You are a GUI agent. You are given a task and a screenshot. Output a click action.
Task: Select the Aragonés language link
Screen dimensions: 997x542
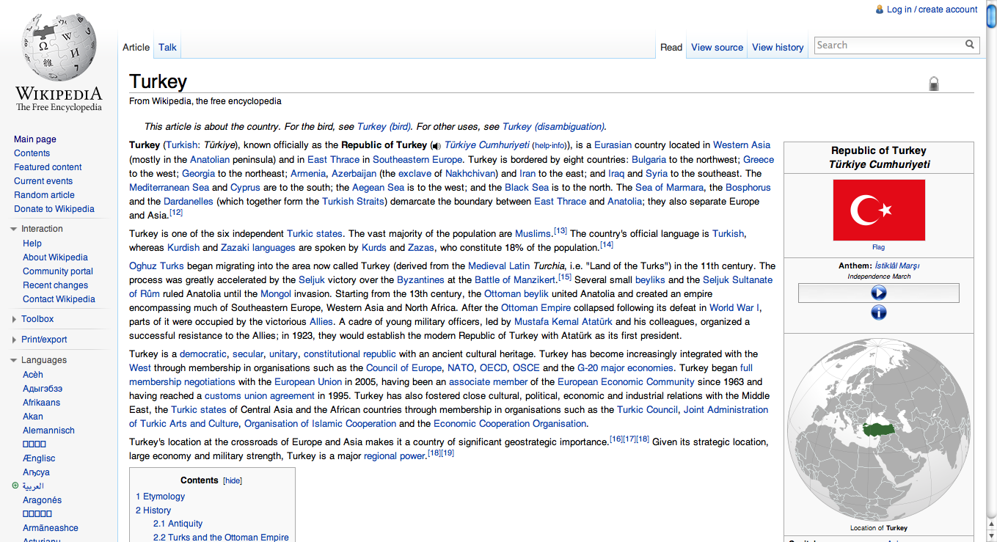tap(42, 500)
